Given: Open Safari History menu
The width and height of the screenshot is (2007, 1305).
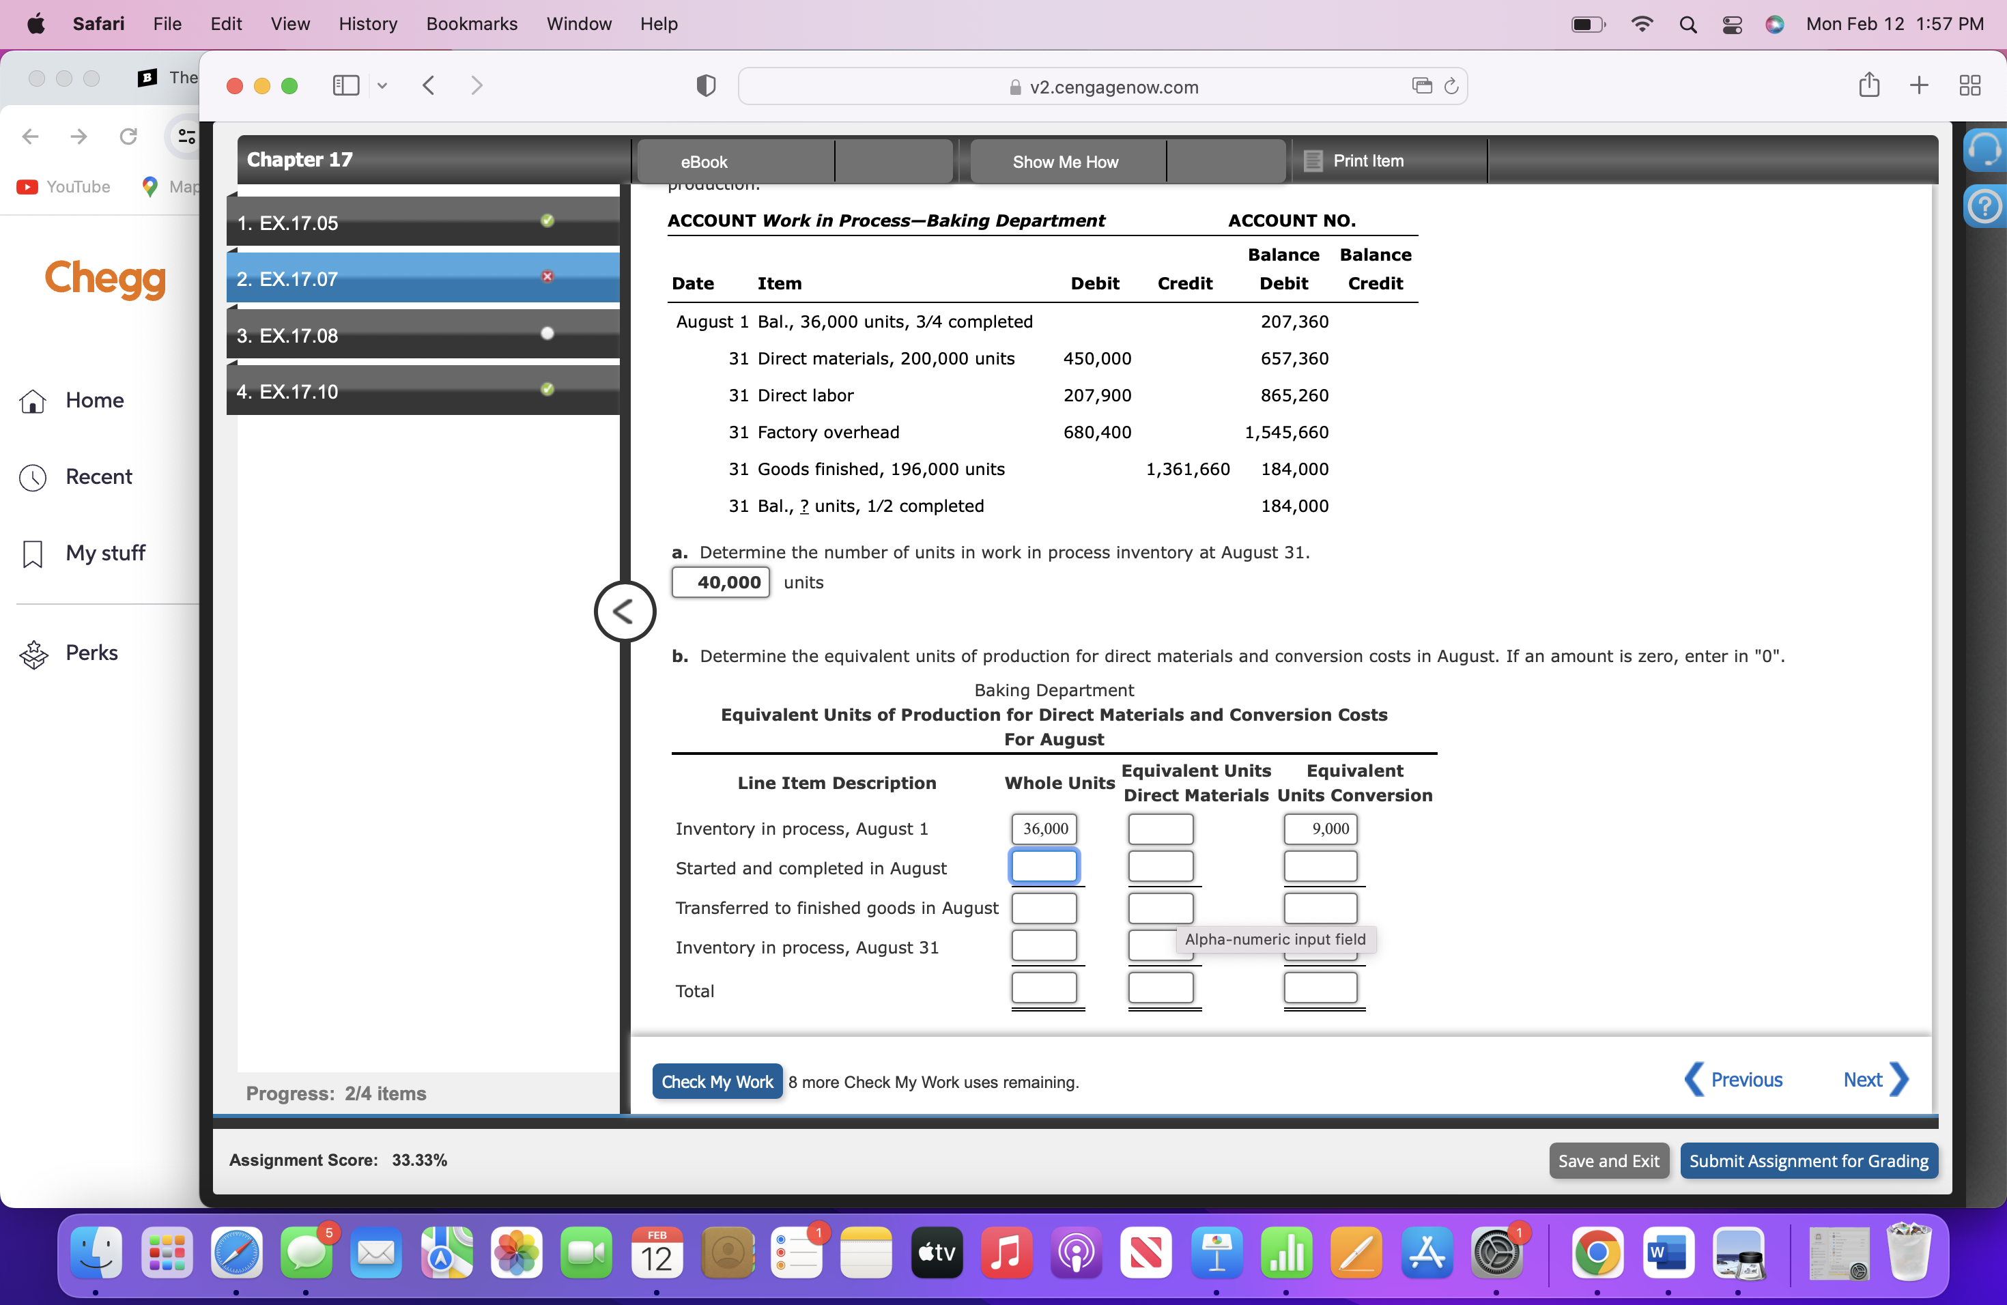Looking at the screenshot, I should [x=367, y=24].
